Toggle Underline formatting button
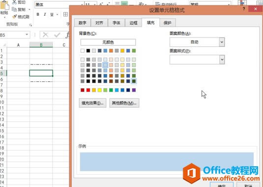Image resolution: width=263 pixels, height=187 pixels. point(52,14)
